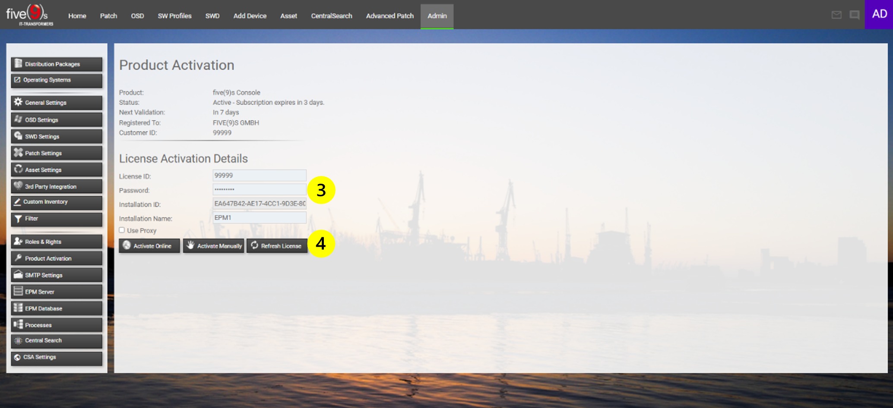Image resolution: width=893 pixels, height=408 pixels.
Task: Click the 'FIVE(9)S GMBH' registered name
Action: click(236, 122)
